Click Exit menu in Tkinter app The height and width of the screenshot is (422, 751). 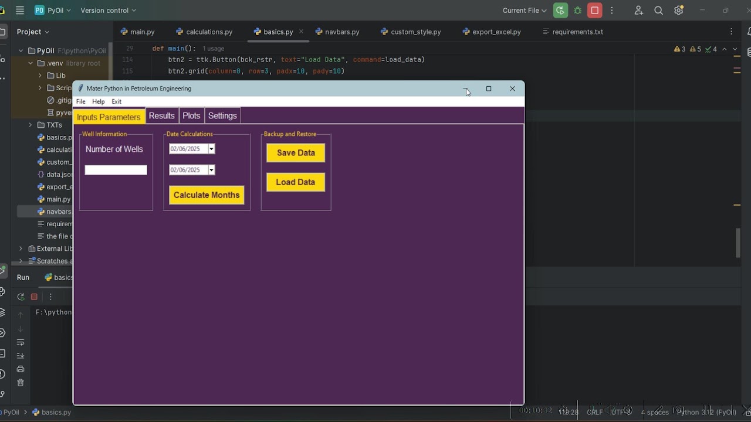[117, 101]
